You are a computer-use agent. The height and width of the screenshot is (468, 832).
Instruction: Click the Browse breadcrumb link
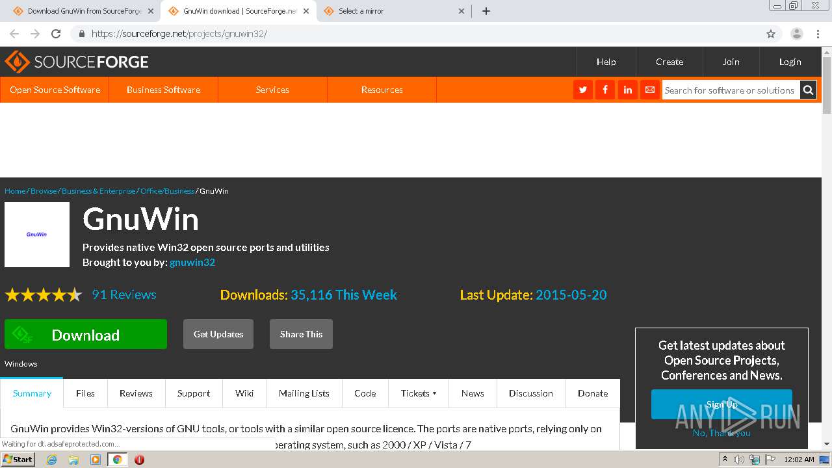coord(44,191)
